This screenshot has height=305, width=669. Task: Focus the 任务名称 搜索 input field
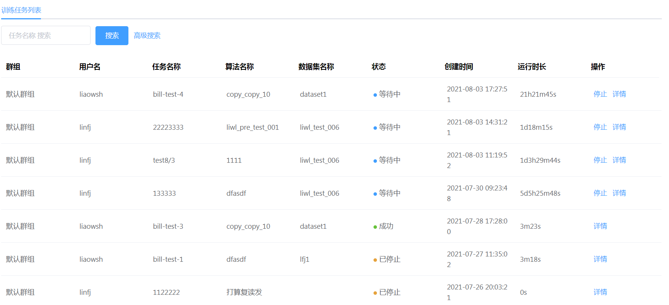click(x=46, y=35)
